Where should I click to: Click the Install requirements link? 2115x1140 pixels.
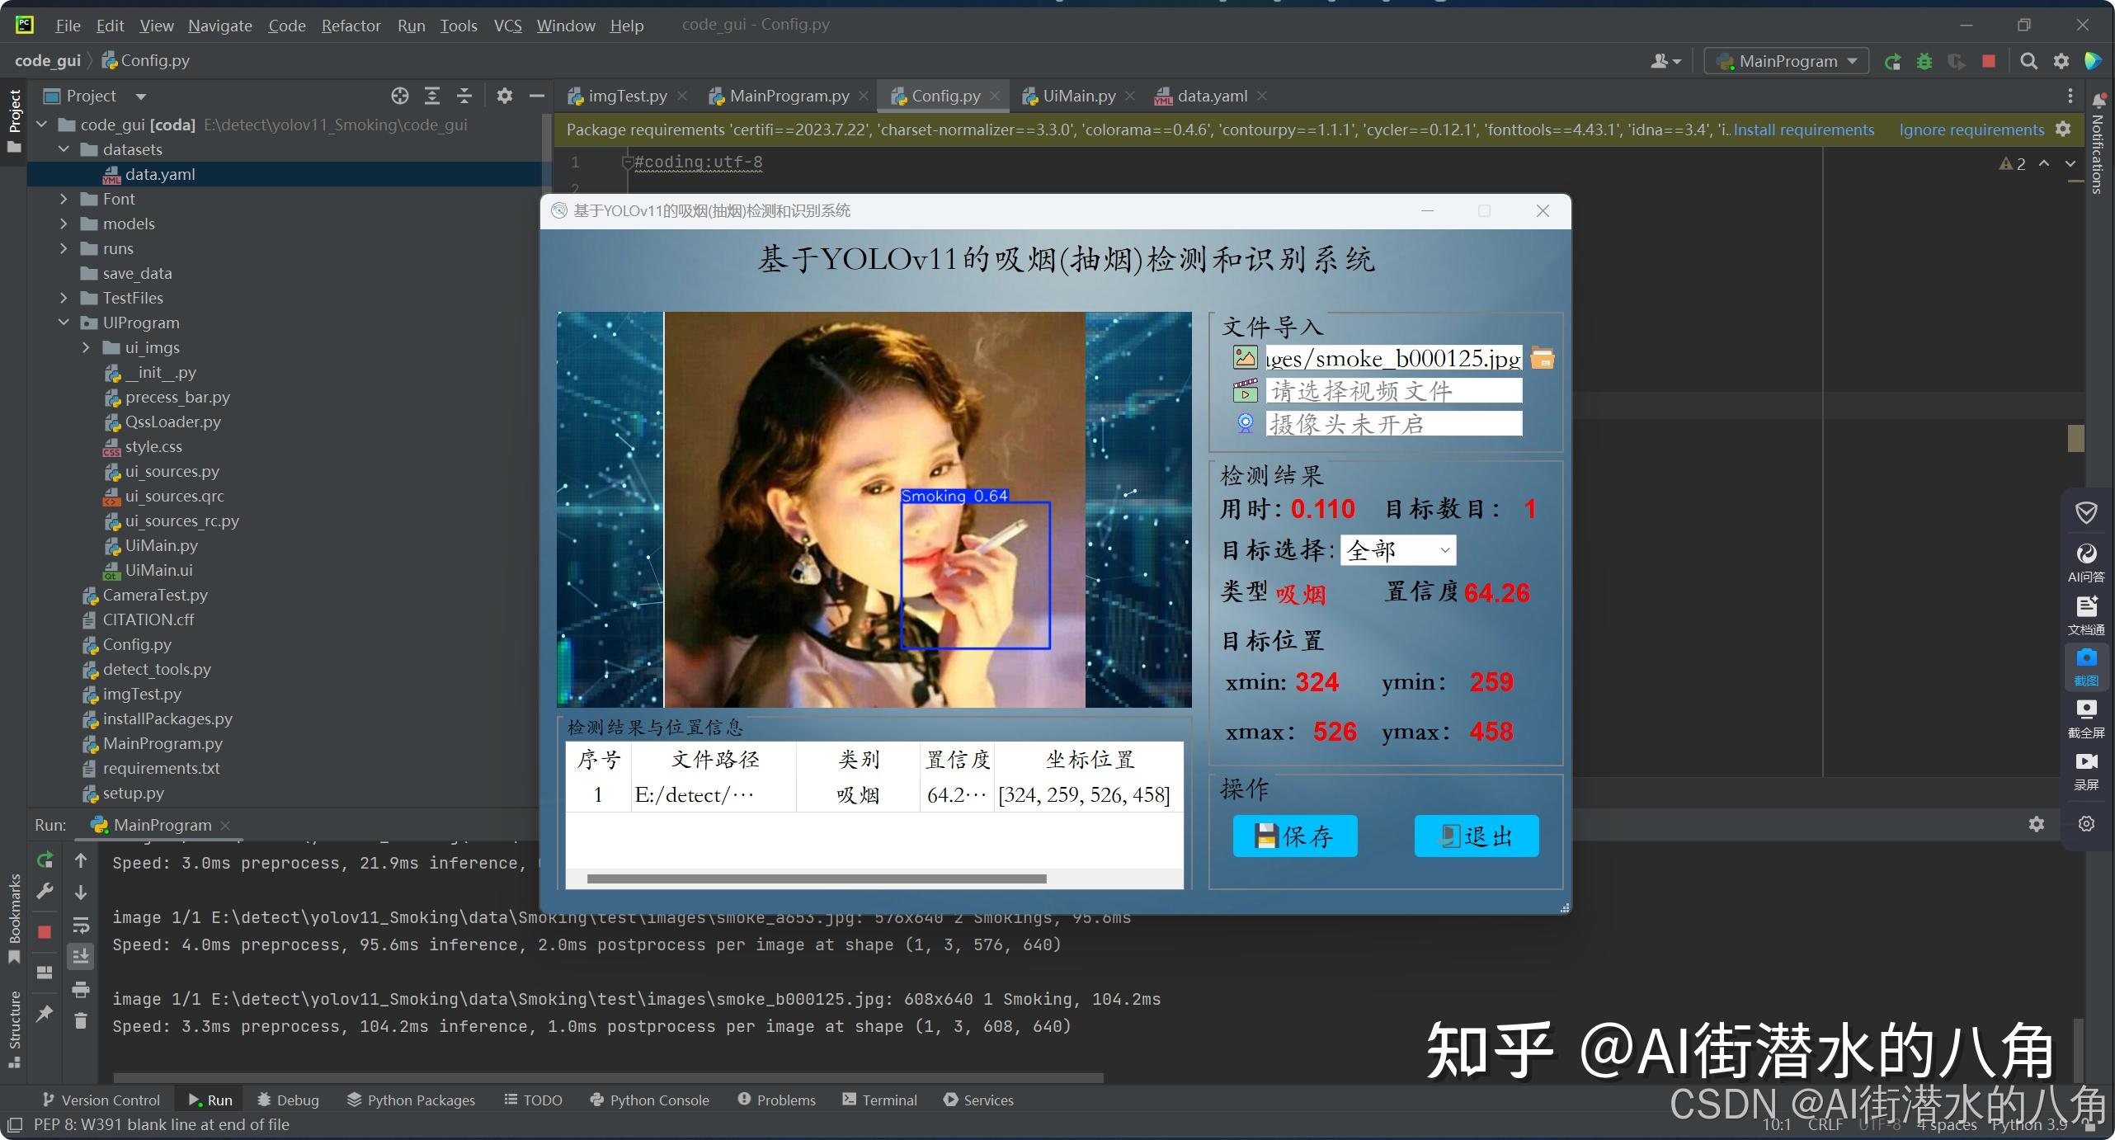coord(1803,130)
